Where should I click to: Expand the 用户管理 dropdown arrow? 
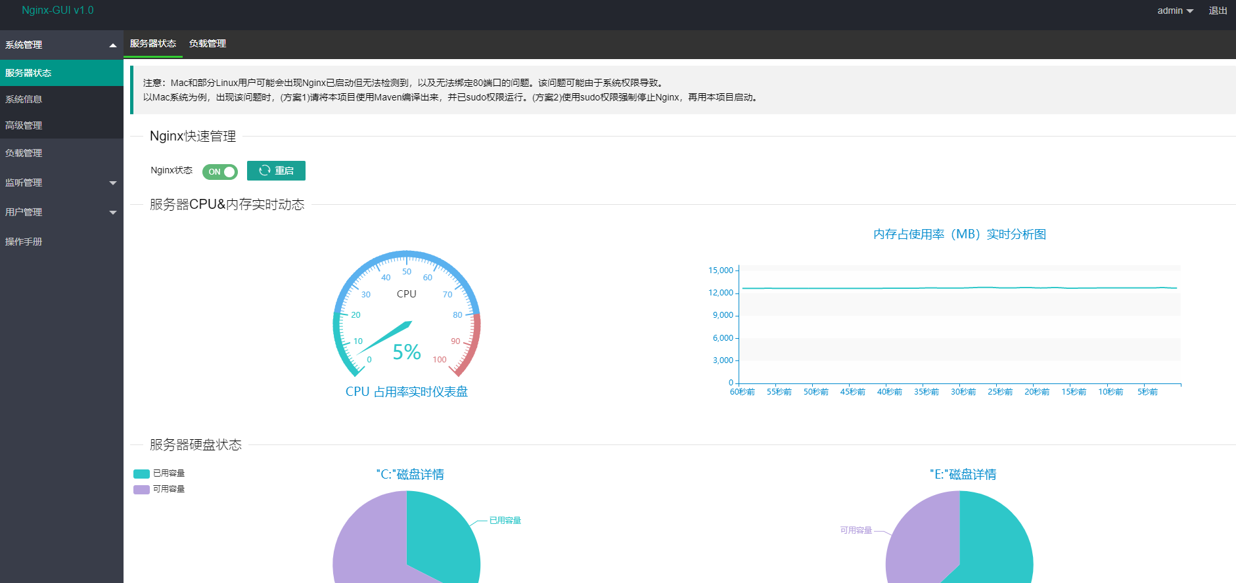click(113, 213)
